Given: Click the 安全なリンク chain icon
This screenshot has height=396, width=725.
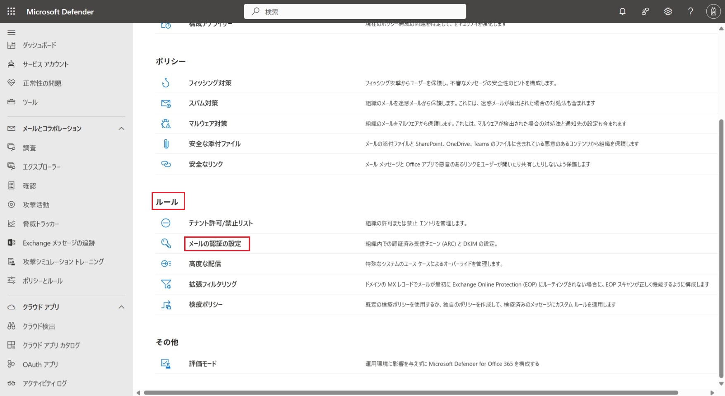Looking at the screenshot, I should 166,164.
